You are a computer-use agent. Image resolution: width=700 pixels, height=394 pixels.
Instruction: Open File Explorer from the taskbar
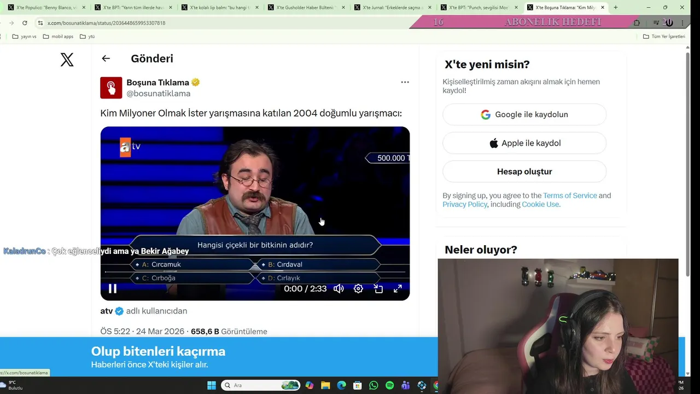(x=325, y=385)
